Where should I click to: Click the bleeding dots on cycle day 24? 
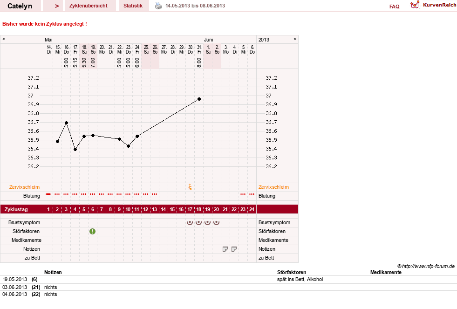click(252, 194)
